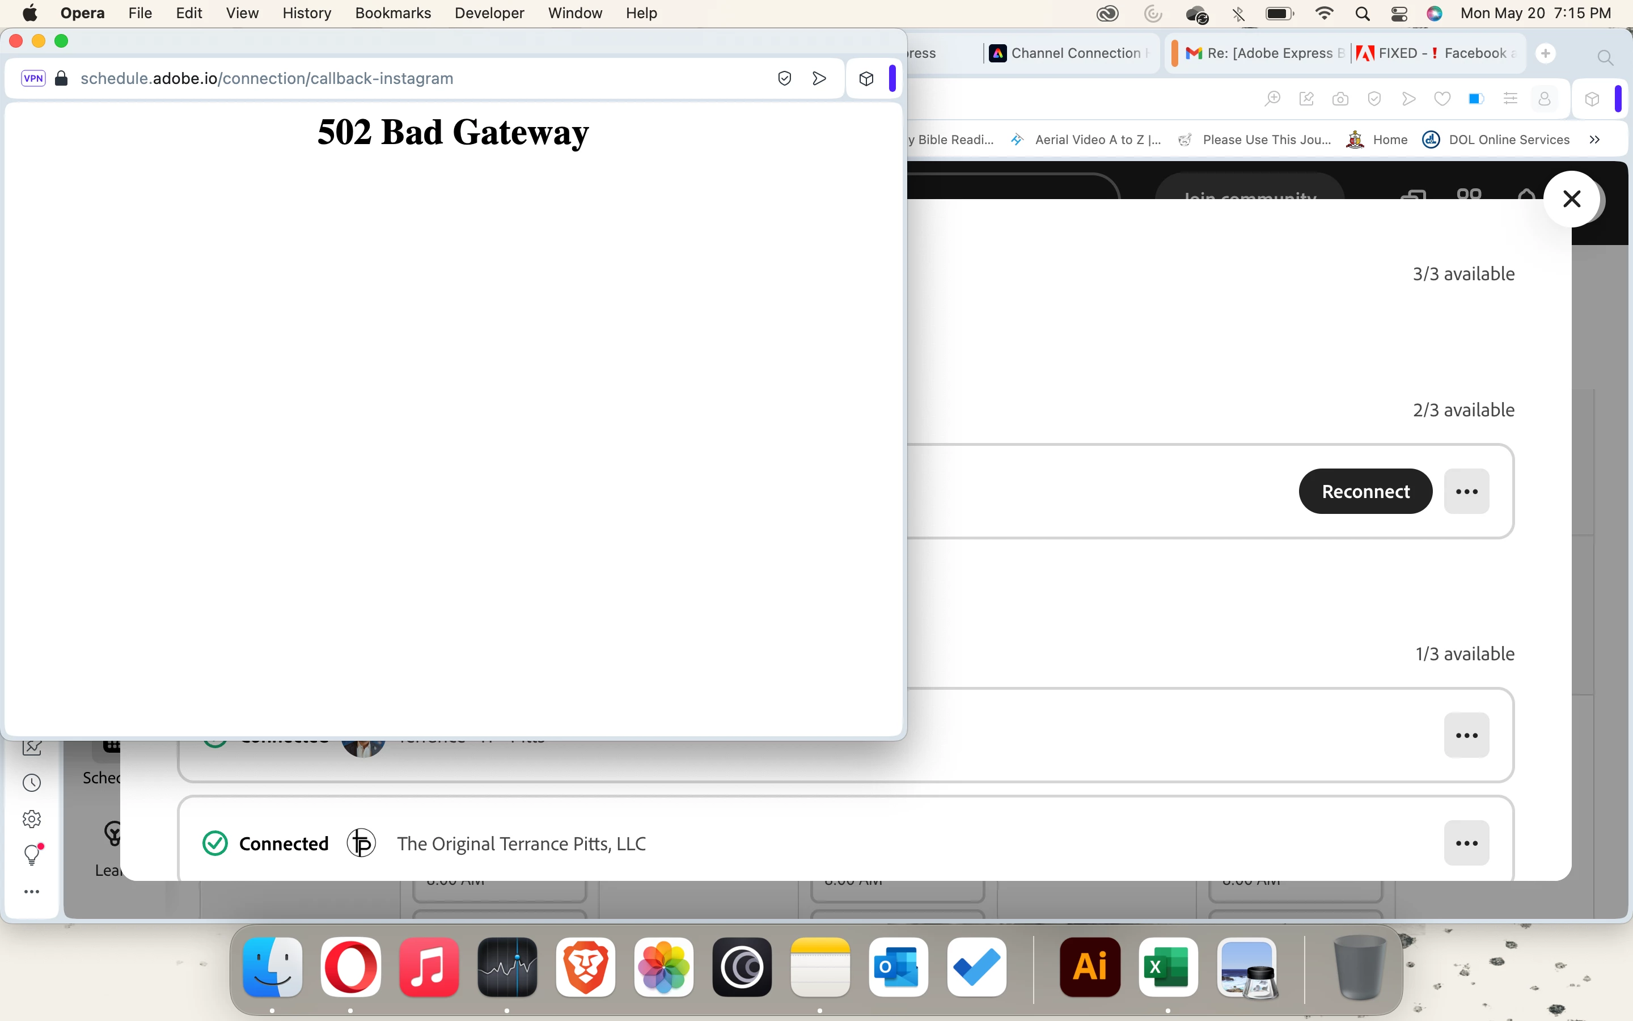The image size is (1633, 1021).
Task: Expand hidden bookmarks with double chevron
Action: (1594, 140)
